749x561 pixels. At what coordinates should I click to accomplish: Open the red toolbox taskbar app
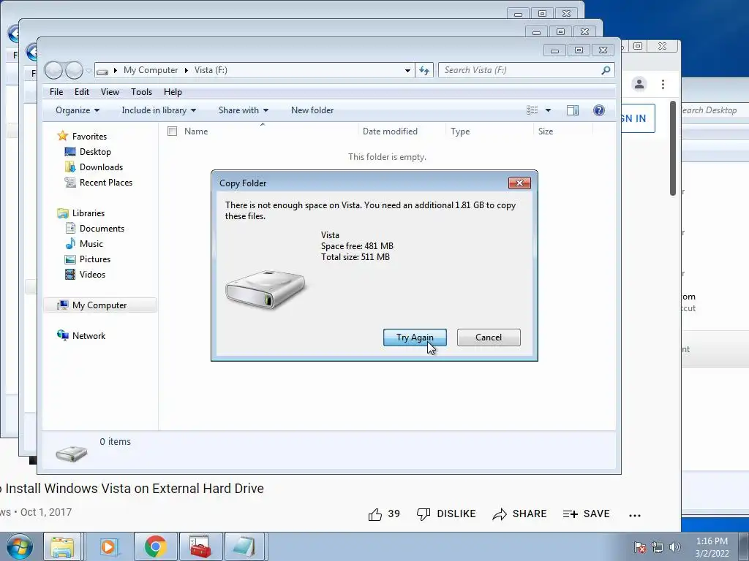point(200,546)
